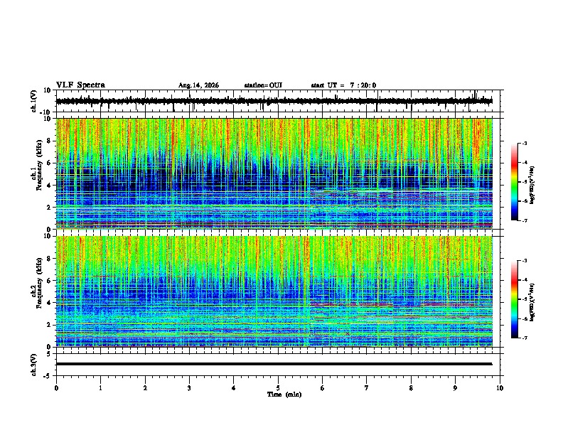Select the date label 'Aug.14, 2026'
563x435 pixels.
point(198,85)
